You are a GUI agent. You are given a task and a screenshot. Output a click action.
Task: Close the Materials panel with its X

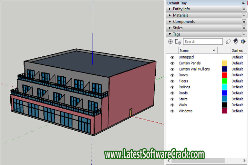244,15
